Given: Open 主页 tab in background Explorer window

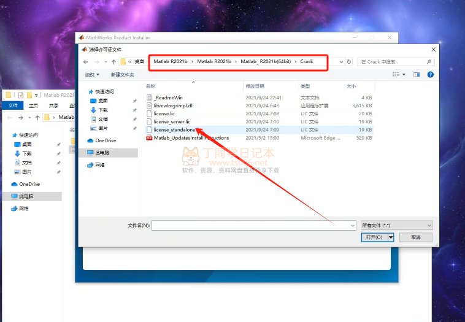Looking at the screenshot, I should (33, 105).
